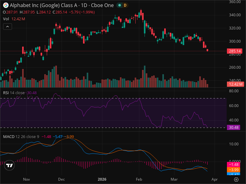
Task: Collapse the indicator legend with the chevron button
Action: pos(7,27)
